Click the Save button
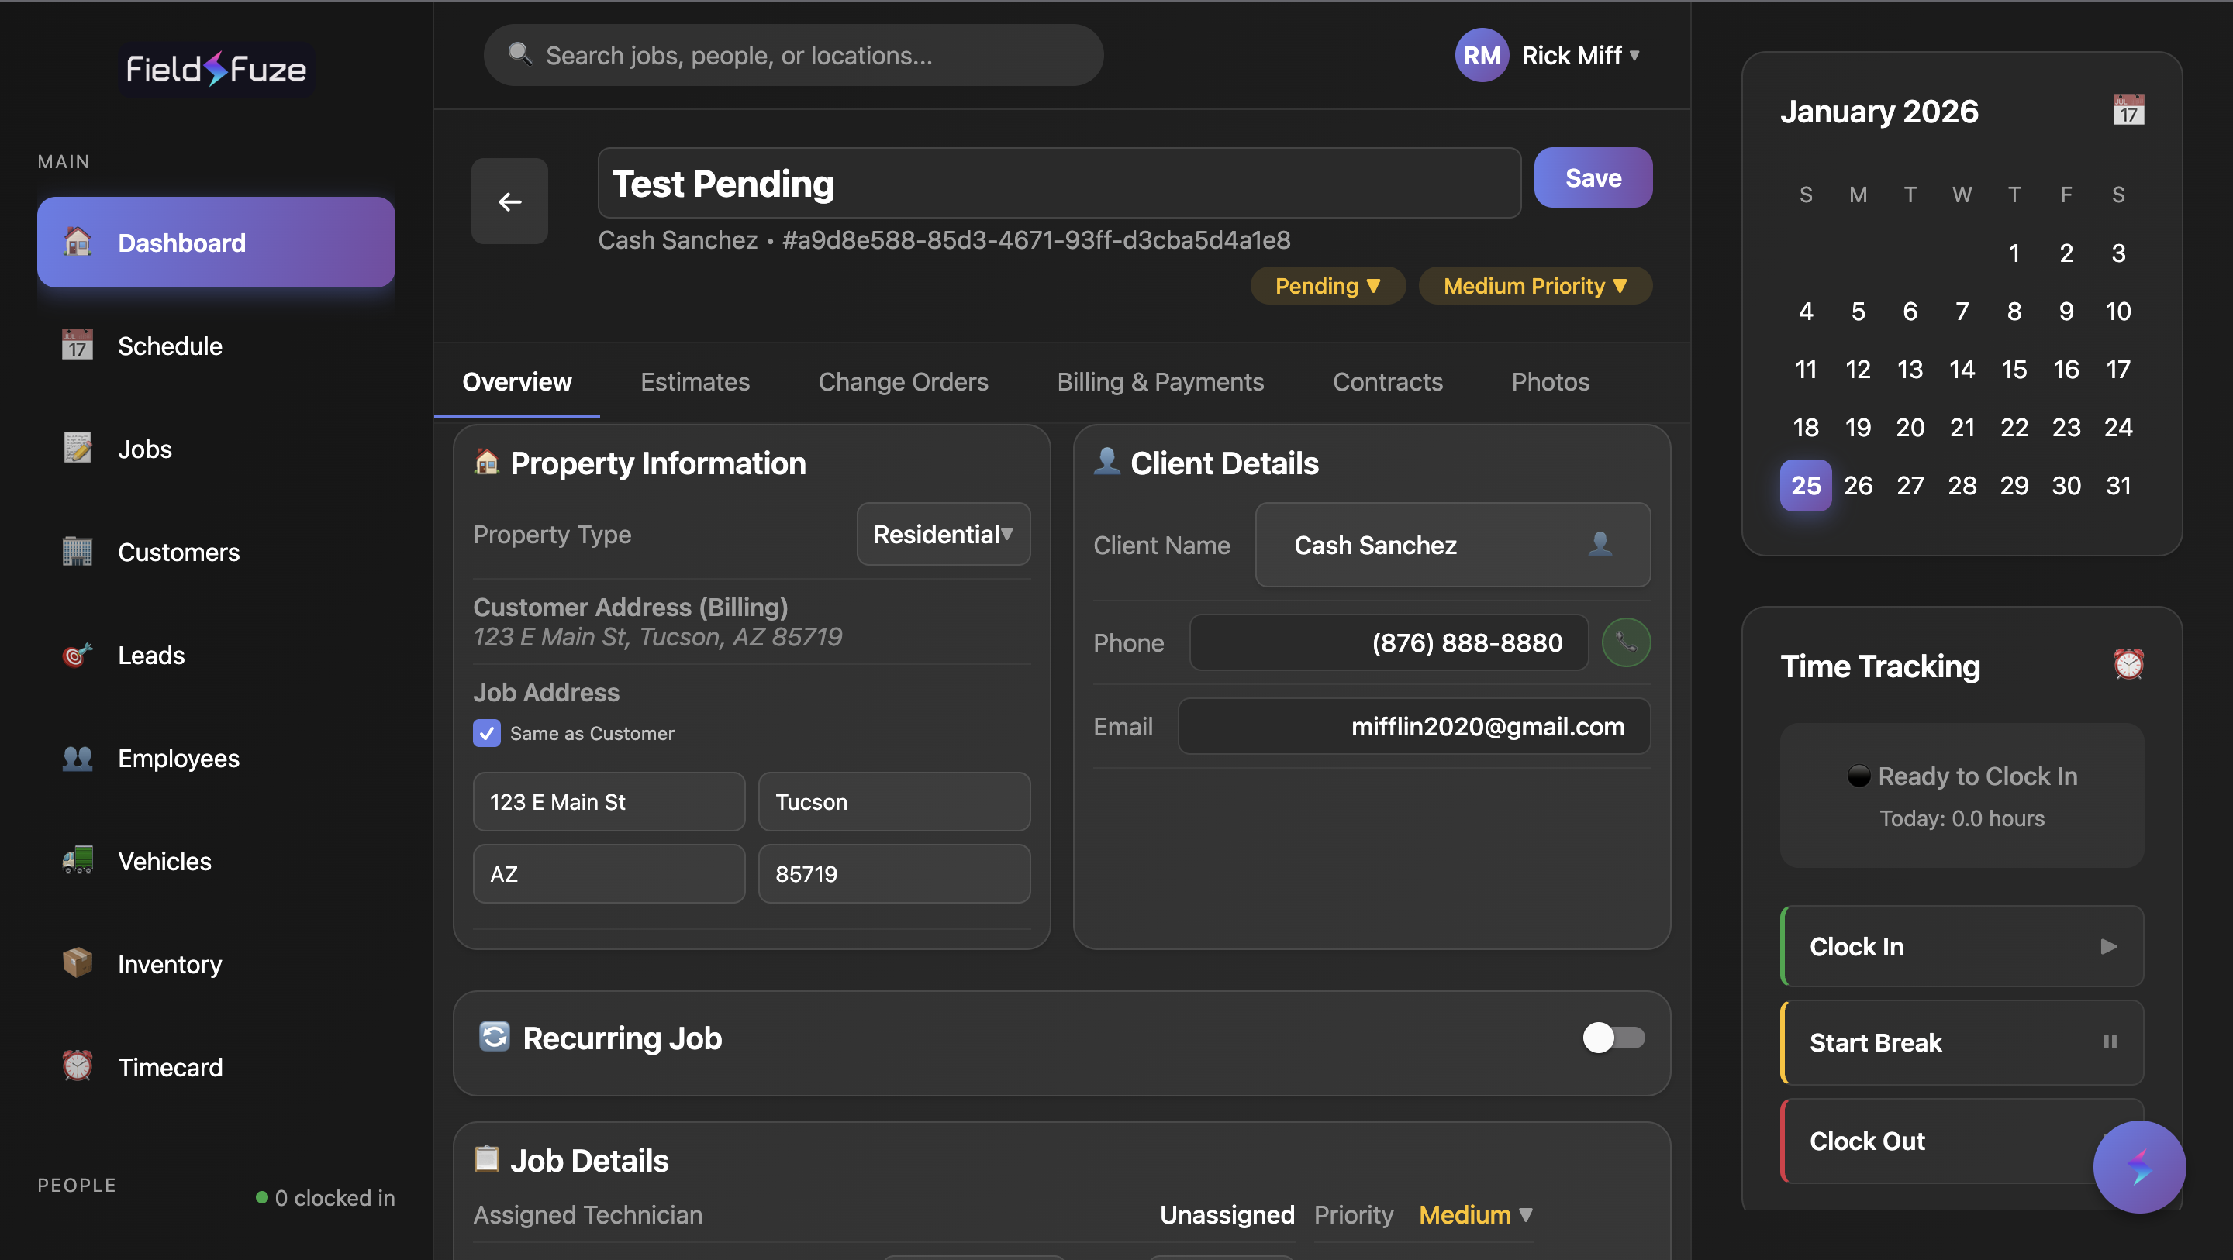 [x=1593, y=177]
